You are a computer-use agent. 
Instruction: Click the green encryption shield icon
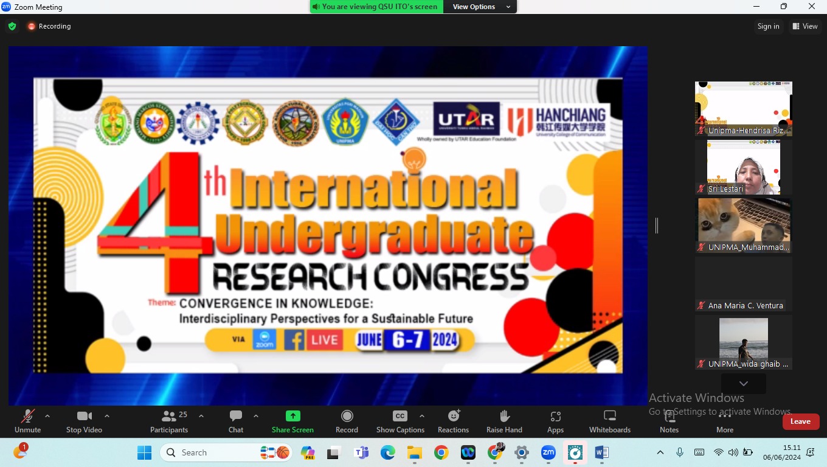[12, 26]
